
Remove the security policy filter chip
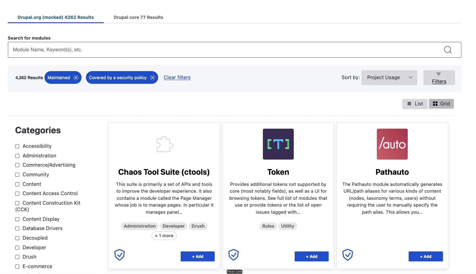click(x=153, y=78)
